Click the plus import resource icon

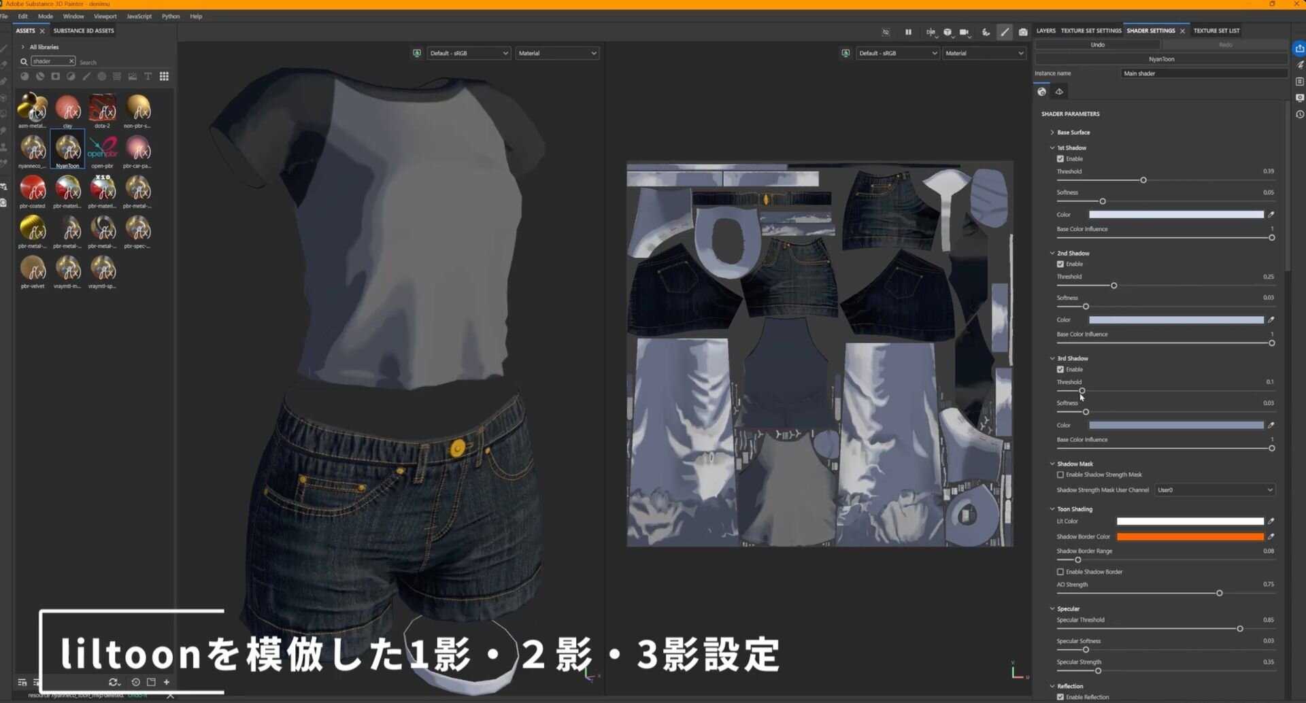point(167,682)
